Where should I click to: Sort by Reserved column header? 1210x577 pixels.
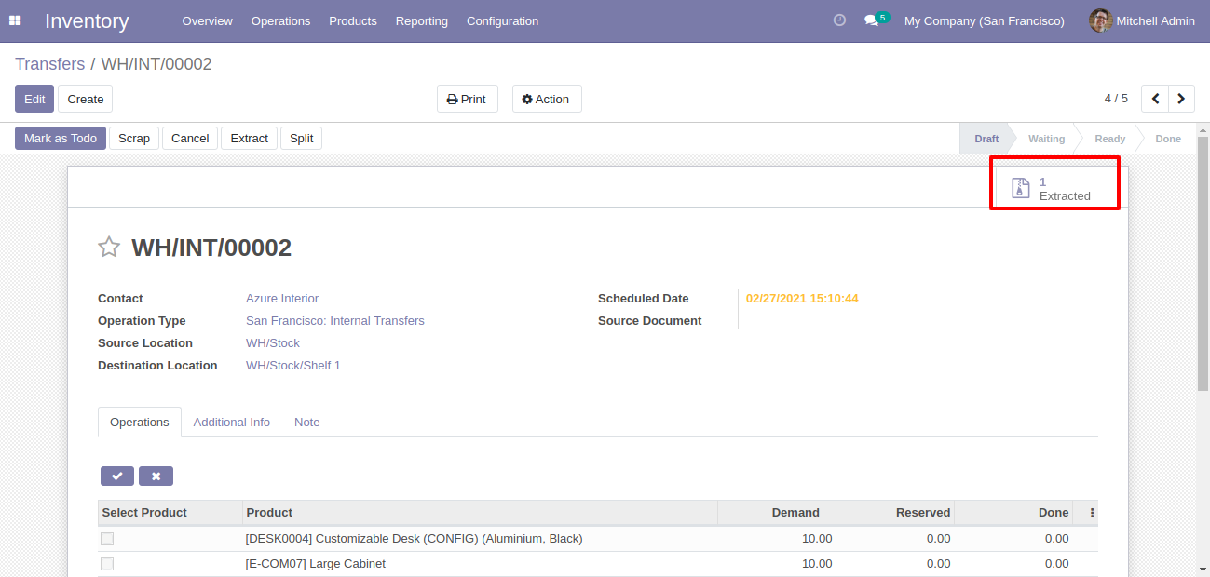click(895, 513)
